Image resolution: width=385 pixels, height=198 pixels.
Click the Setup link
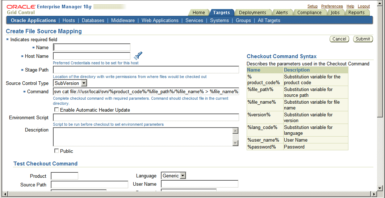point(313,7)
